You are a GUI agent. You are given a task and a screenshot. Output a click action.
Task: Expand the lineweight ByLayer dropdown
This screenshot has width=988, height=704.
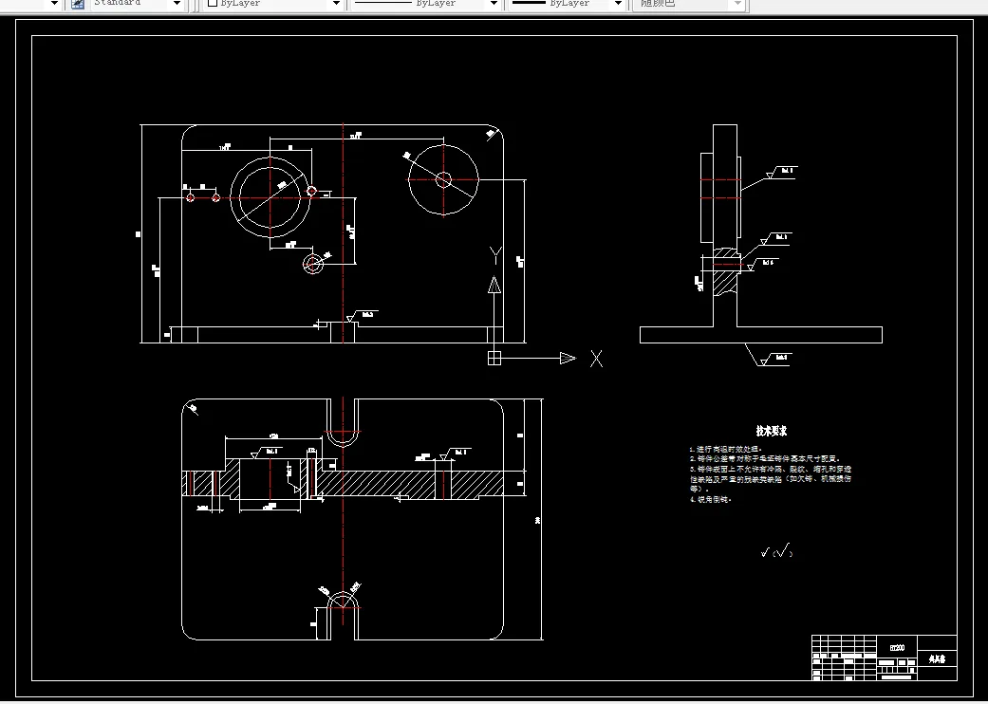(x=618, y=4)
